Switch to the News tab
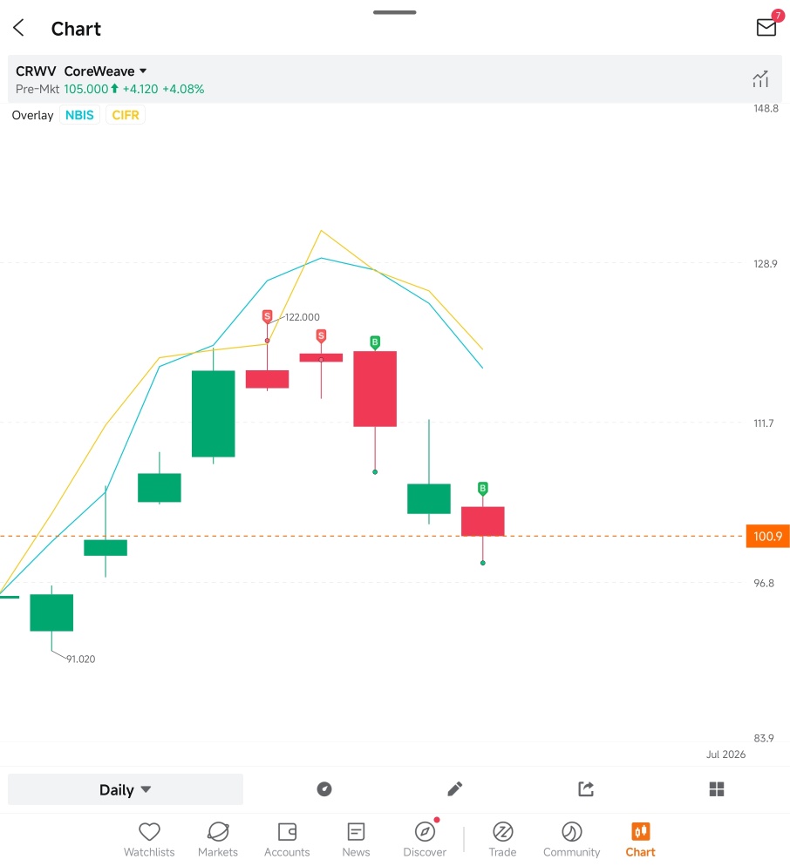This screenshot has width=790, height=866. tap(356, 840)
